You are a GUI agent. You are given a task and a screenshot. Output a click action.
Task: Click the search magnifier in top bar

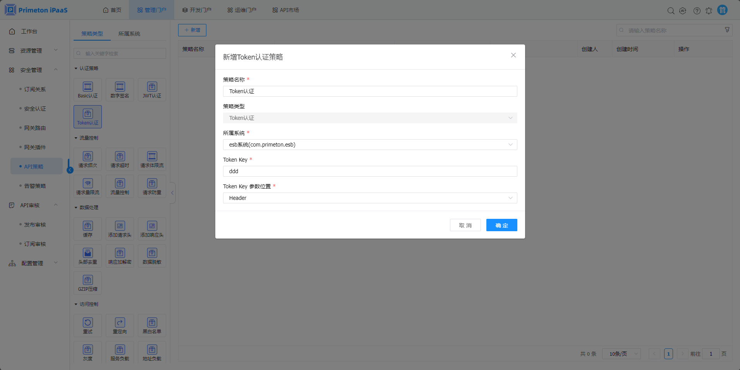[671, 11]
